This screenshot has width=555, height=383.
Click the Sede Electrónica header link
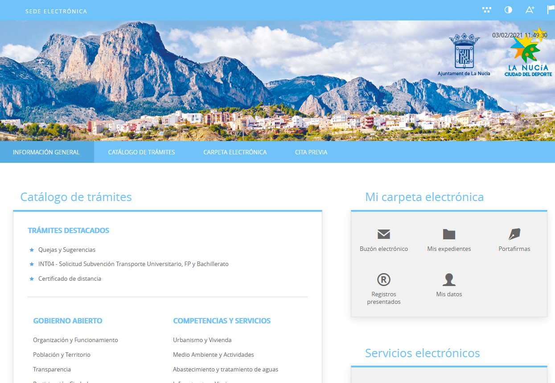tap(56, 11)
